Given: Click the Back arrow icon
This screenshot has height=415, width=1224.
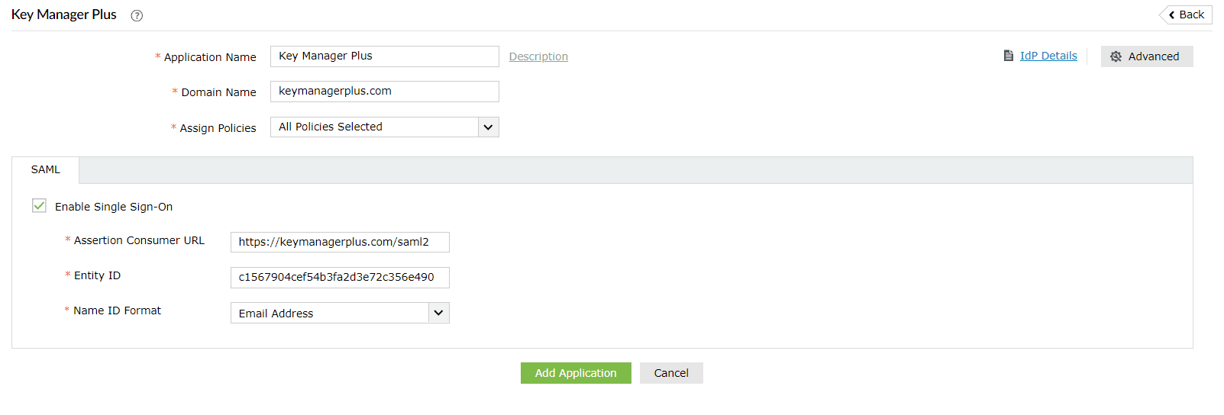Looking at the screenshot, I should [x=1172, y=14].
